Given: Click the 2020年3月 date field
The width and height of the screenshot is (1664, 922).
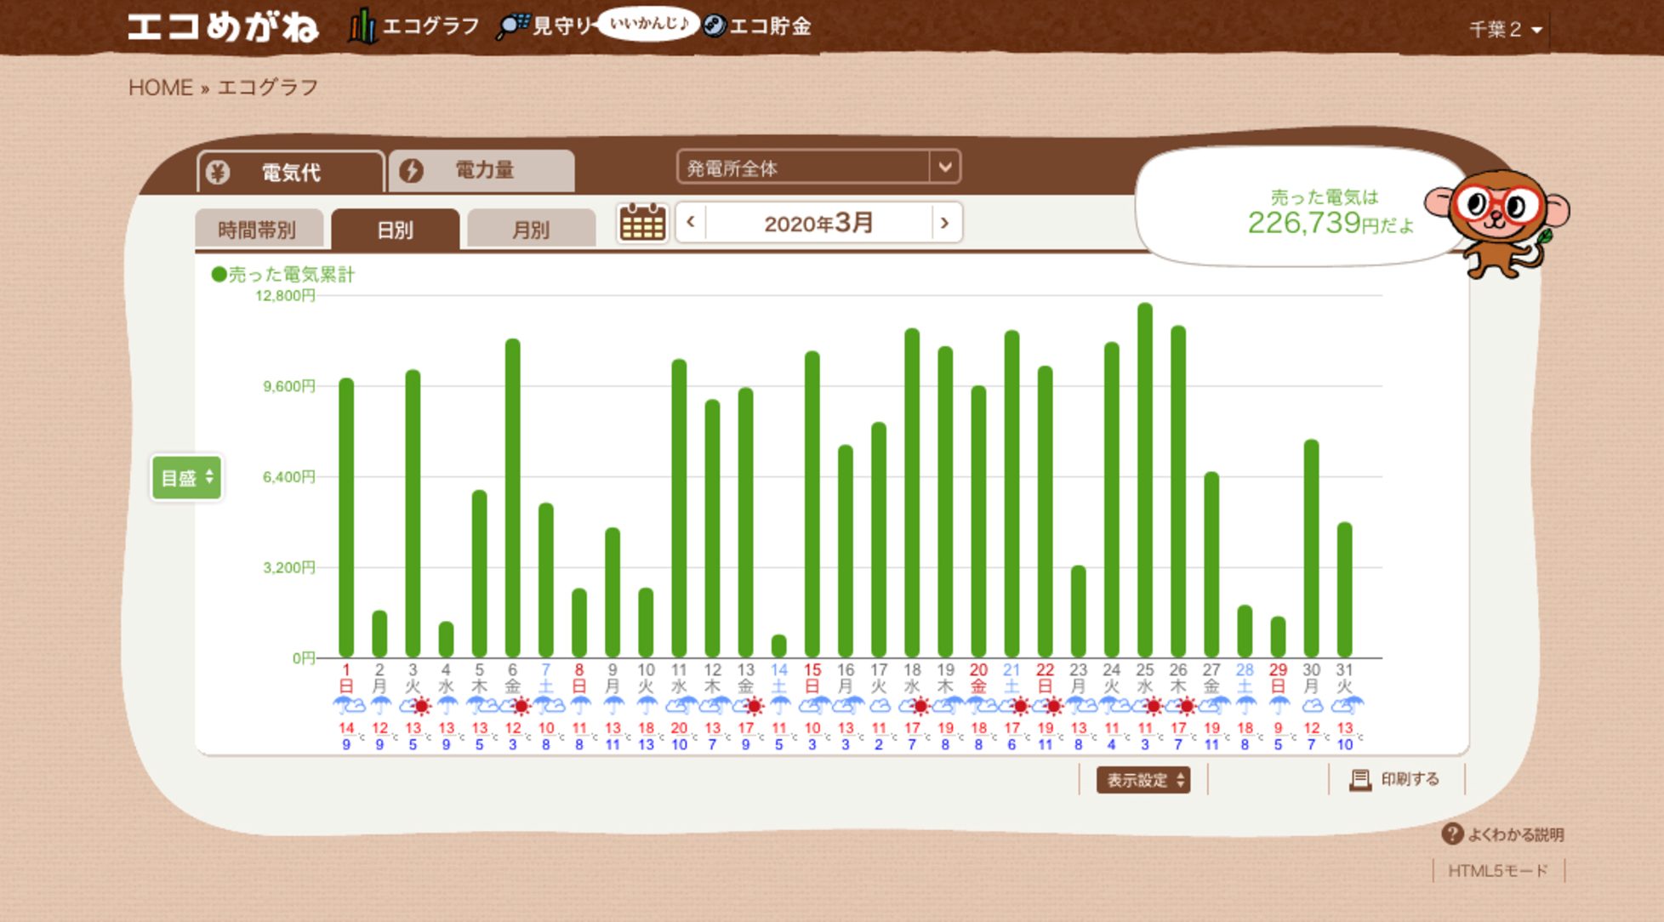Looking at the screenshot, I should pyautogui.click(x=818, y=223).
